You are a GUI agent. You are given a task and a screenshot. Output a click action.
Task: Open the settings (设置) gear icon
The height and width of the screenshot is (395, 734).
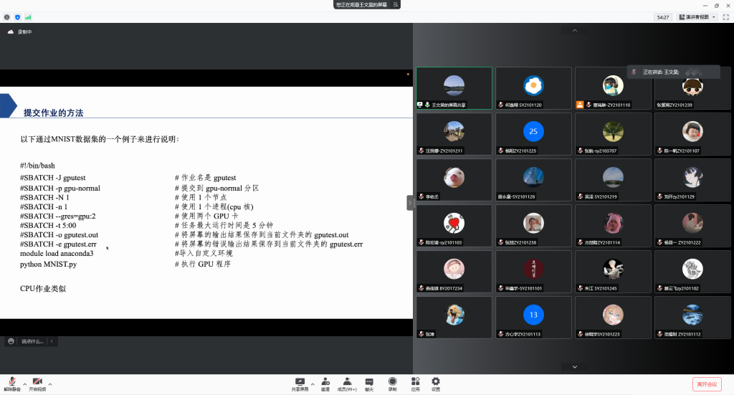(x=435, y=384)
